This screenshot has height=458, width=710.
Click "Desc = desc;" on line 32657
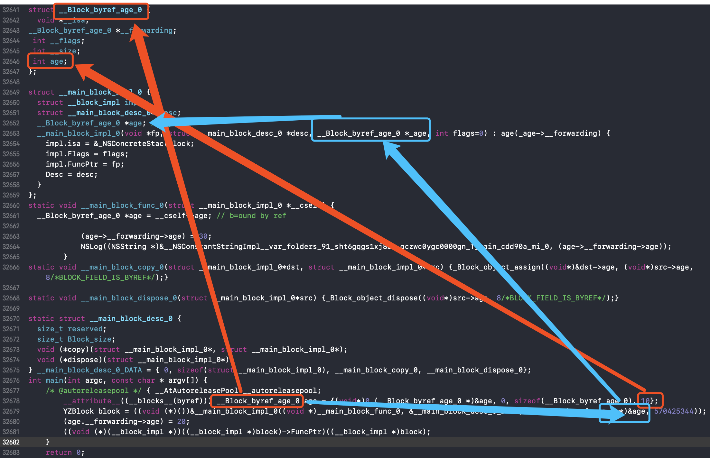click(x=71, y=175)
